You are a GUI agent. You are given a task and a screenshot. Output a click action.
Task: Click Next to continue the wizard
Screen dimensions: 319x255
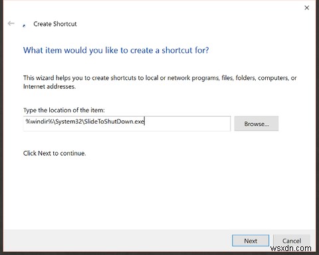point(251,240)
